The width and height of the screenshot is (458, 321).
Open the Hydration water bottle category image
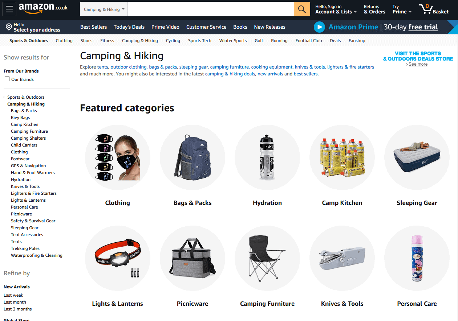267,157
